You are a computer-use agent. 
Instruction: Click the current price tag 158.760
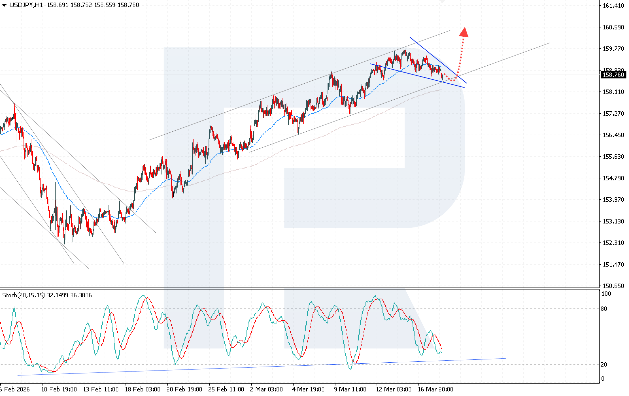tap(613, 75)
